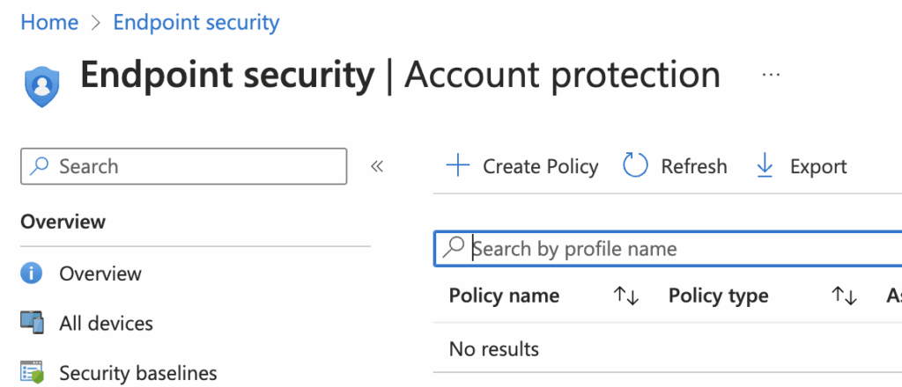Screen dimensions: 902x387
Task: Click the Endpoint security breadcrumb link
Action: (196, 23)
